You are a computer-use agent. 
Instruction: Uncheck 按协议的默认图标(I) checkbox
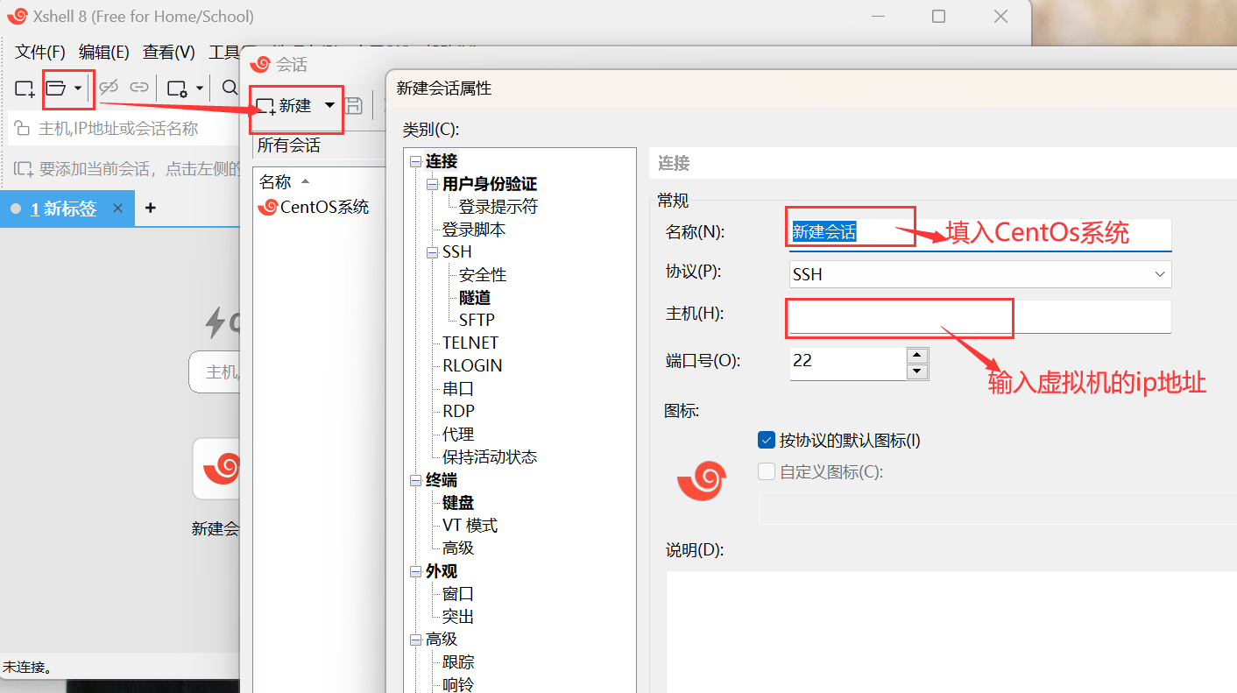766,441
